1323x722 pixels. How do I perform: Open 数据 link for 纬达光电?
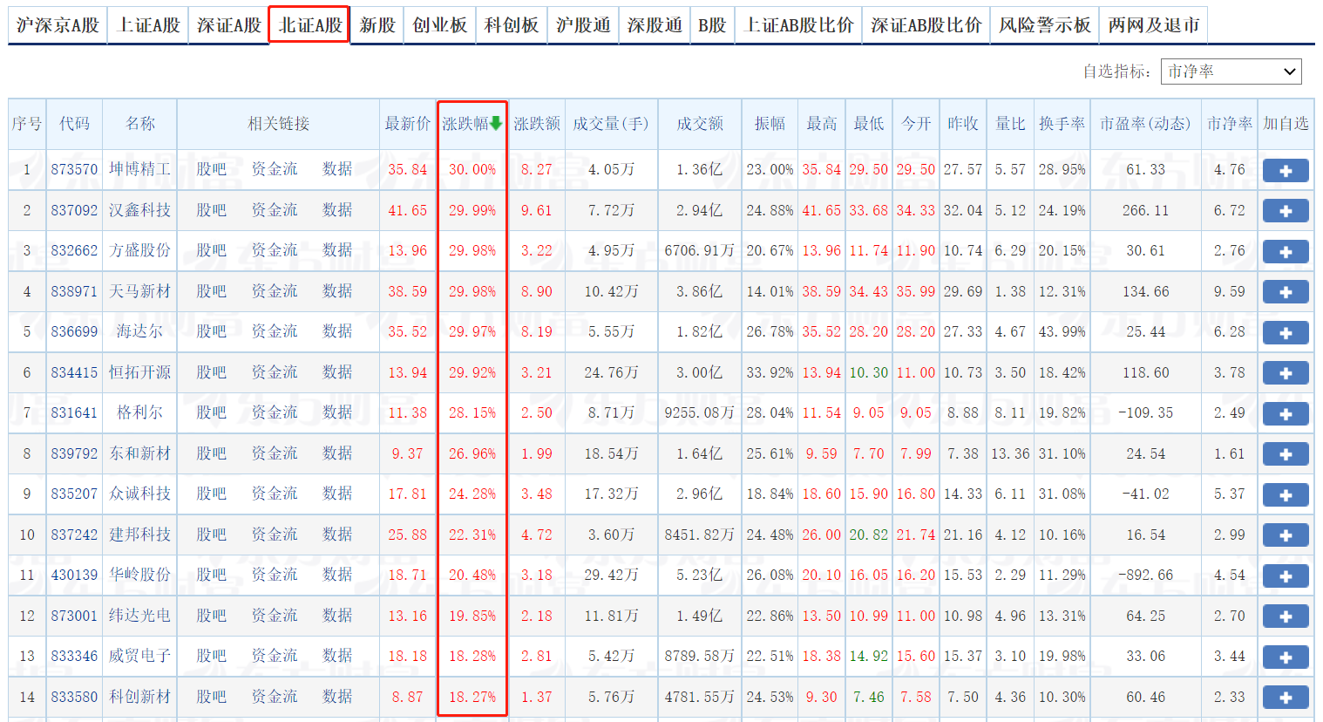[337, 616]
